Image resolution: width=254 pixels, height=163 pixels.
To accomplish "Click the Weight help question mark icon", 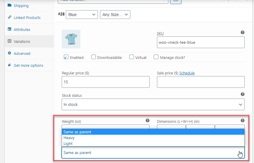I will coord(147,120).
